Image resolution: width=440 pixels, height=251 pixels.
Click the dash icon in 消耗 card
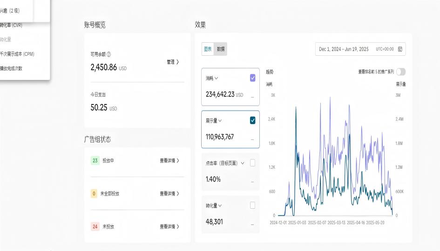pos(252,97)
